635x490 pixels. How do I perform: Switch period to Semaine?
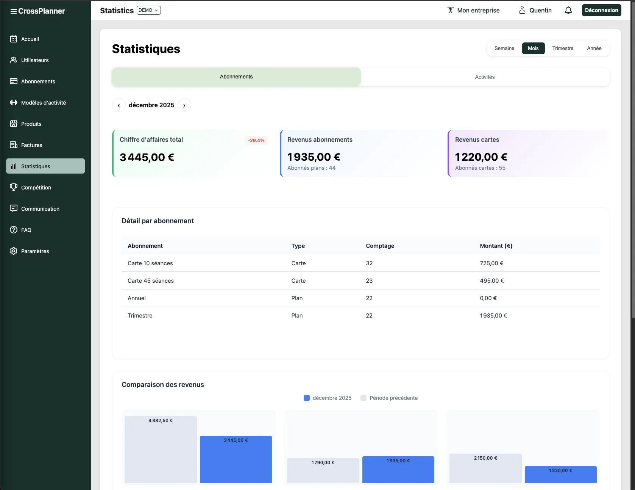(x=504, y=48)
